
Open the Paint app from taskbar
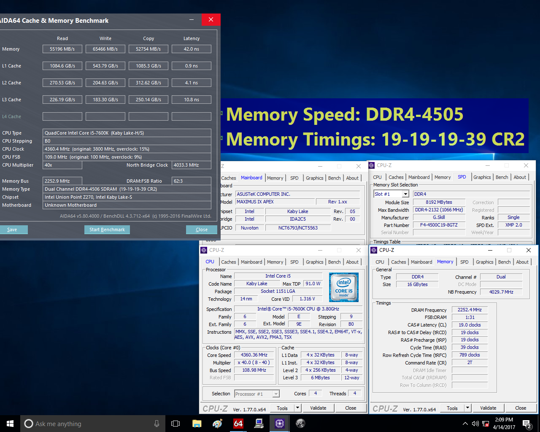217,424
